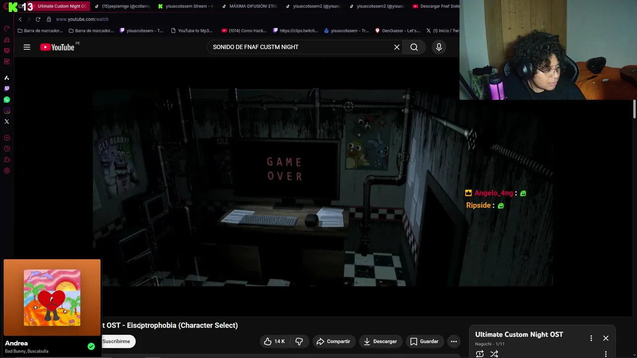Open extensions cube icon in sidebar
Image resolution: width=637 pixels, height=358 pixels.
6,160
